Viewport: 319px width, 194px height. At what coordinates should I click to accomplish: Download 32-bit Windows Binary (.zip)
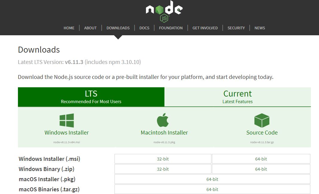[x=163, y=169]
